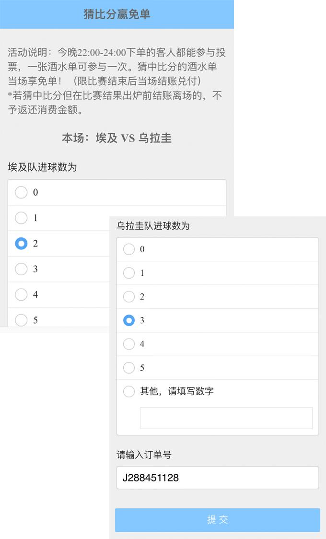Select 1 goal for Uruguay team
This screenshot has width=326, height=539.
(128, 273)
